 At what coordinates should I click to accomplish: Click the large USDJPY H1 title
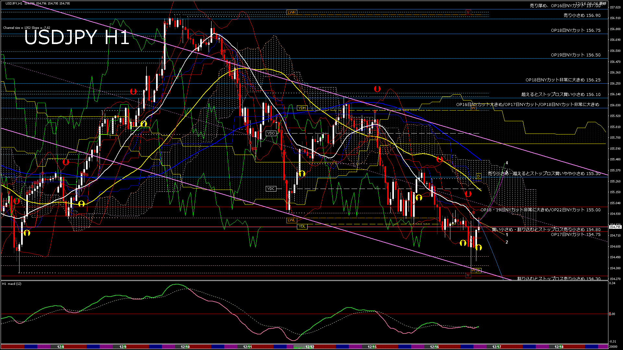pyautogui.click(x=77, y=38)
